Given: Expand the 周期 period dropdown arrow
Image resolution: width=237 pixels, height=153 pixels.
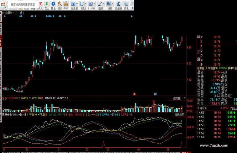Looking at the screenshot, I should tap(86, 4).
